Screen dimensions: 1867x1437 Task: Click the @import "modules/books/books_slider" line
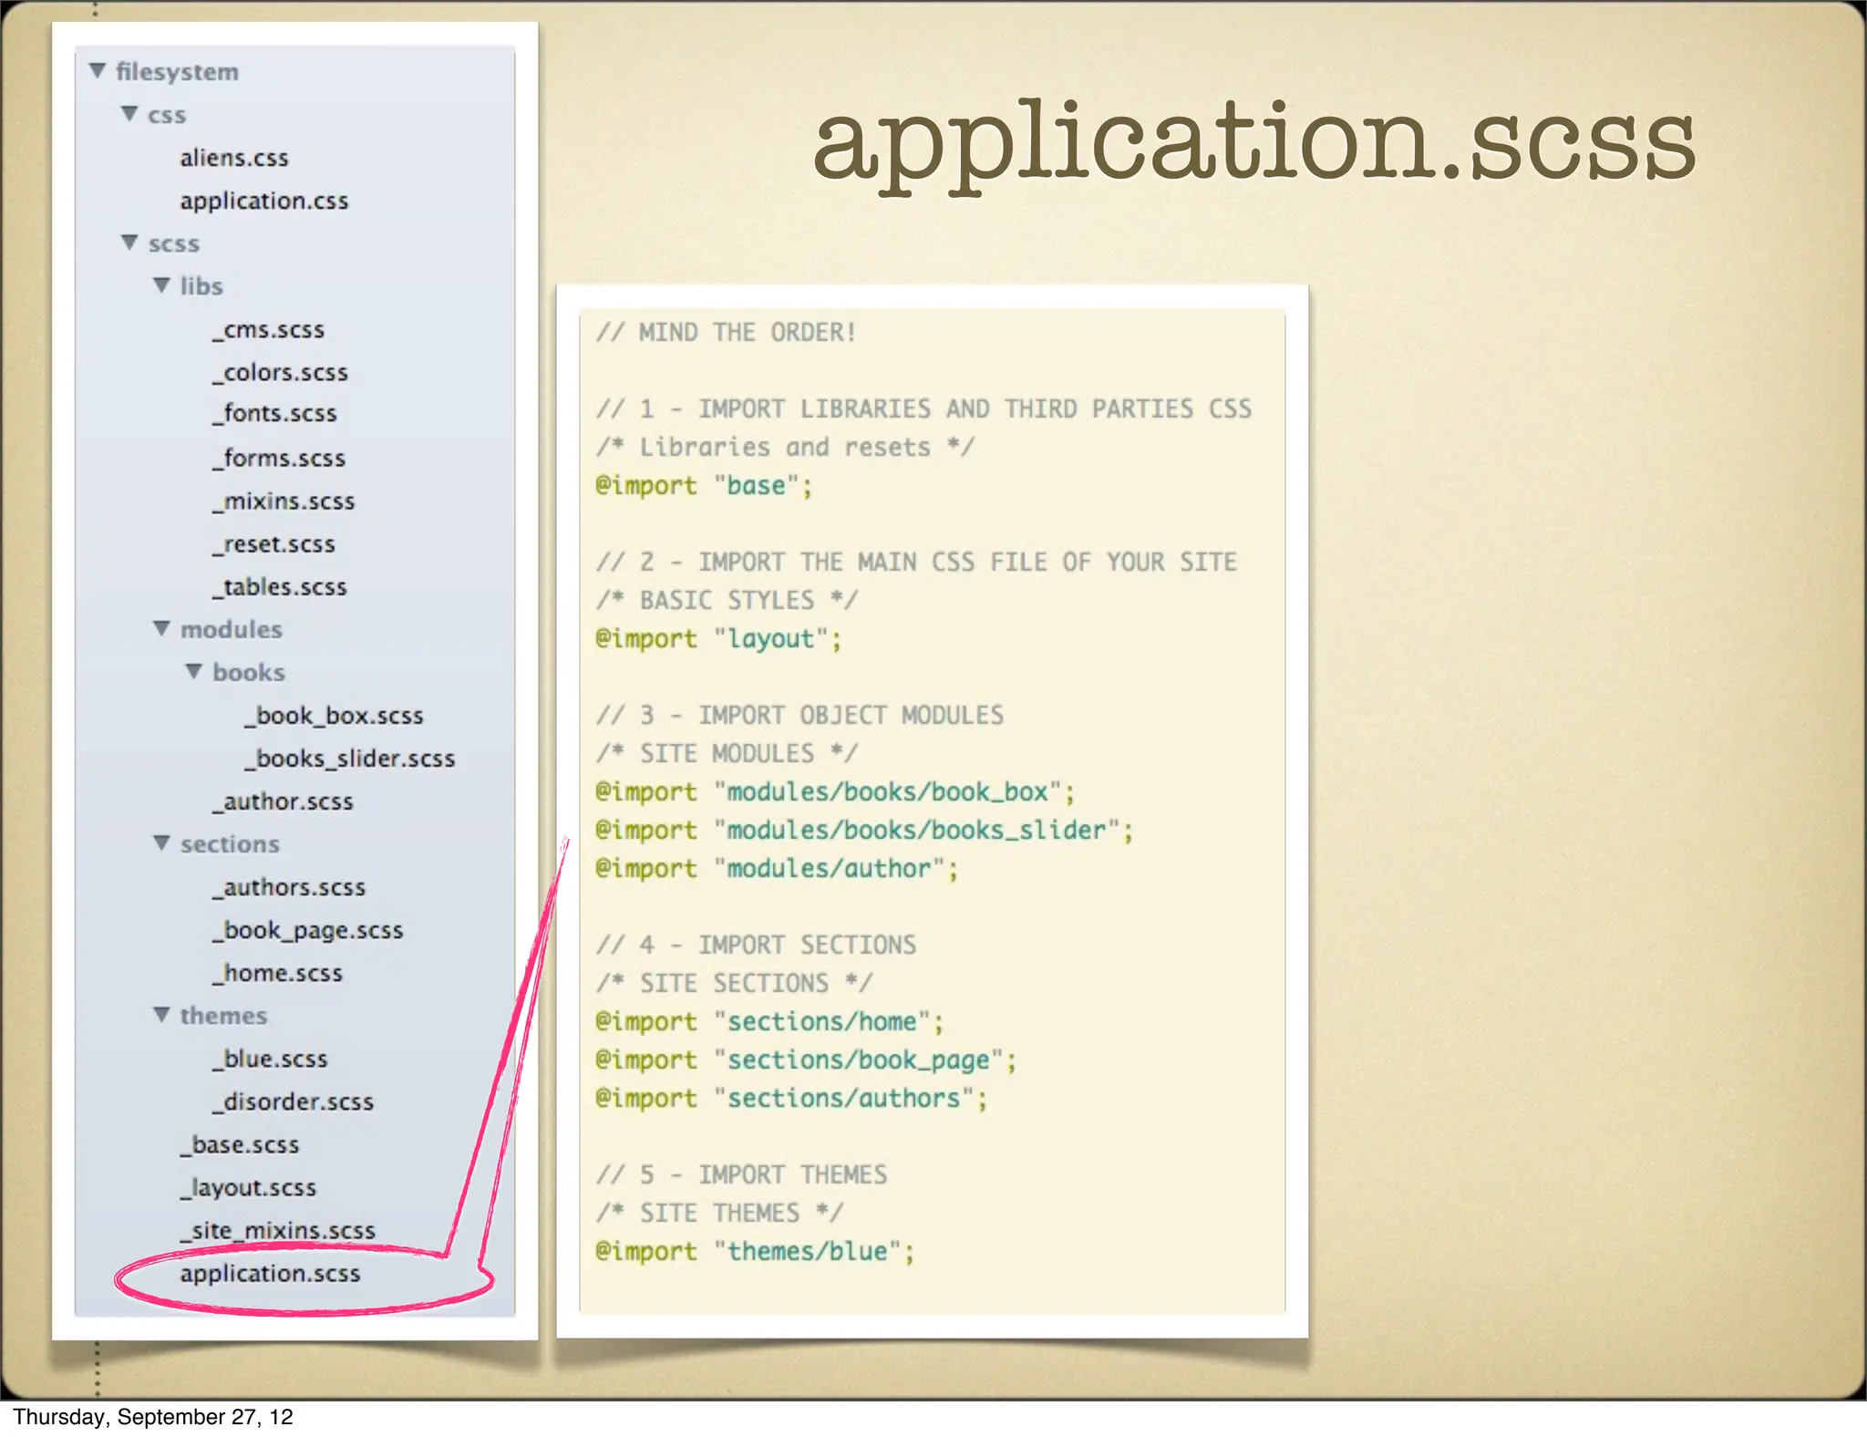(864, 830)
